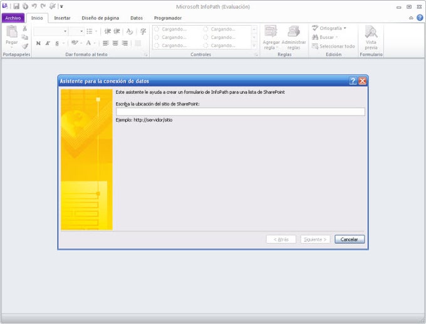Click the Copy icon in Portapapeles
Viewport: 426px width, 324px height.
click(24, 37)
